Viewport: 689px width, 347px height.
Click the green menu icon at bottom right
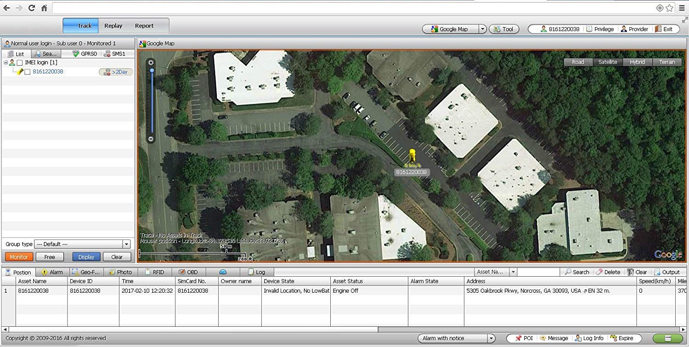point(667,338)
